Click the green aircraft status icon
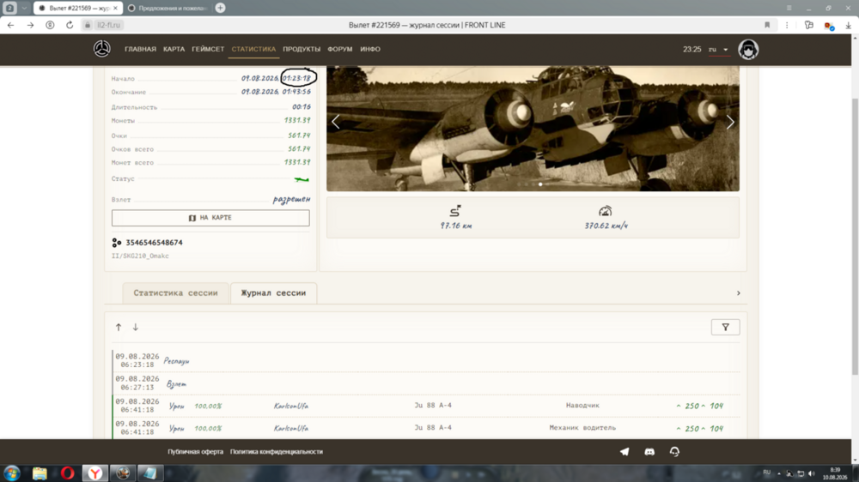 (302, 179)
